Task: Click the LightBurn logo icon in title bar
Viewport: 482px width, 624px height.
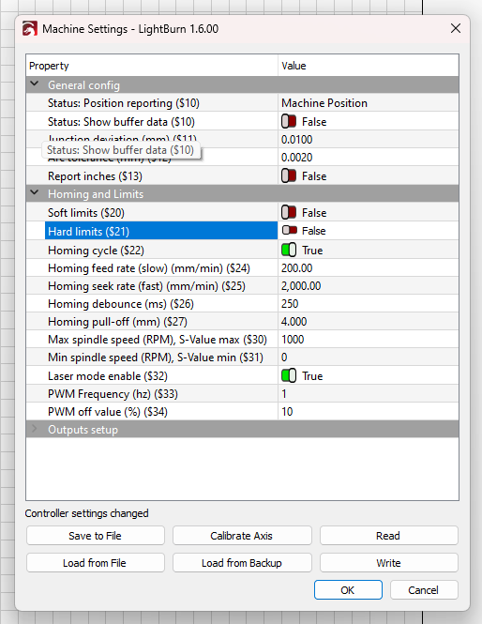Action: pyautogui.click(x=30, y=29)
